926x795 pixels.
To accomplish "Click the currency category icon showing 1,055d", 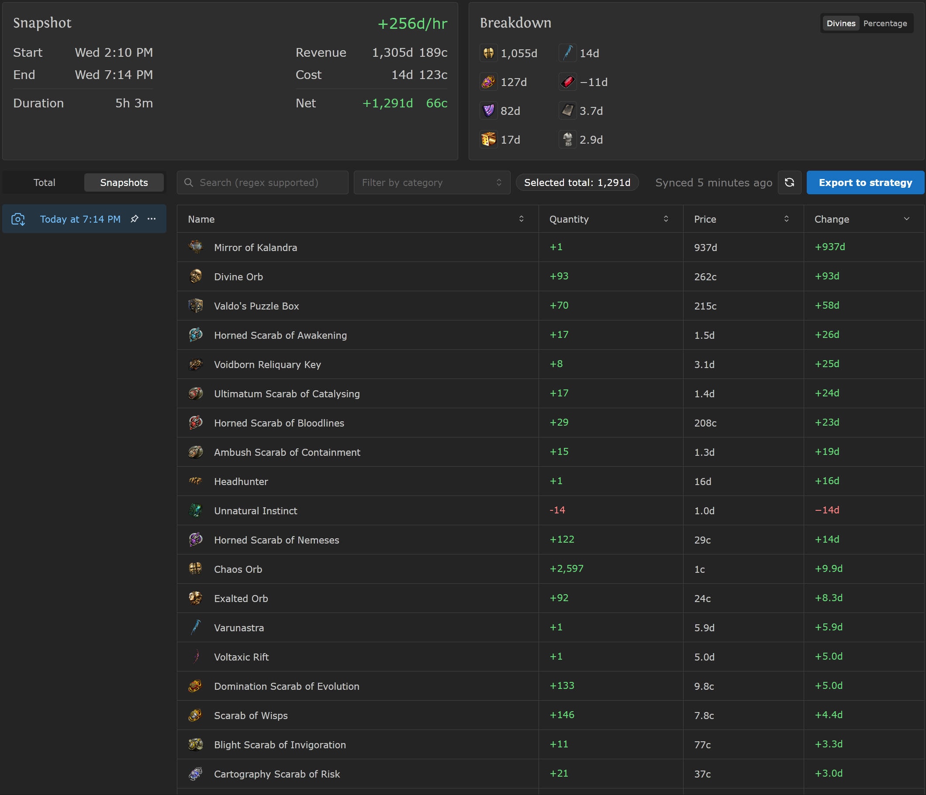I will coord(488,53).
